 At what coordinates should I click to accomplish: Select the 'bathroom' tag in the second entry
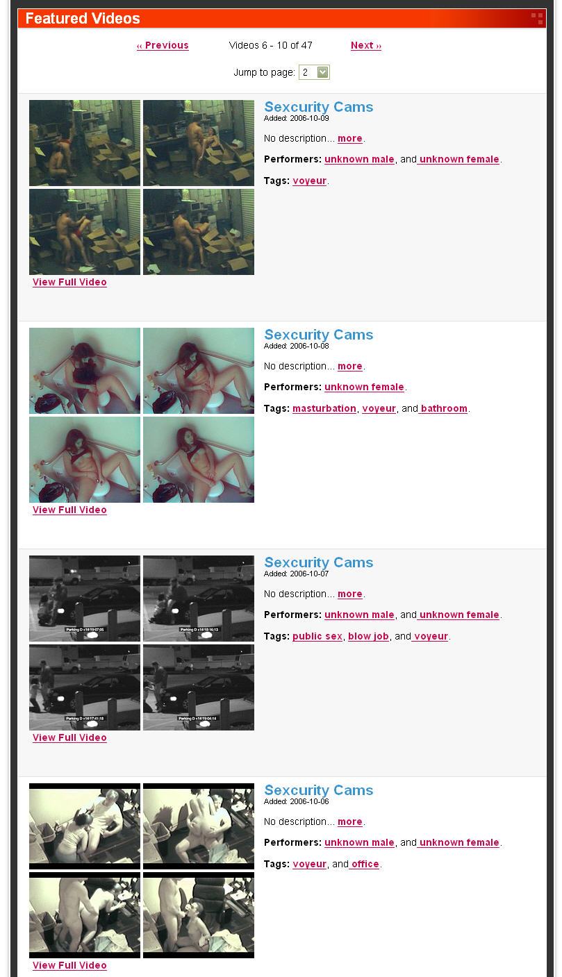pyautogui.click(x=444, y=408)
